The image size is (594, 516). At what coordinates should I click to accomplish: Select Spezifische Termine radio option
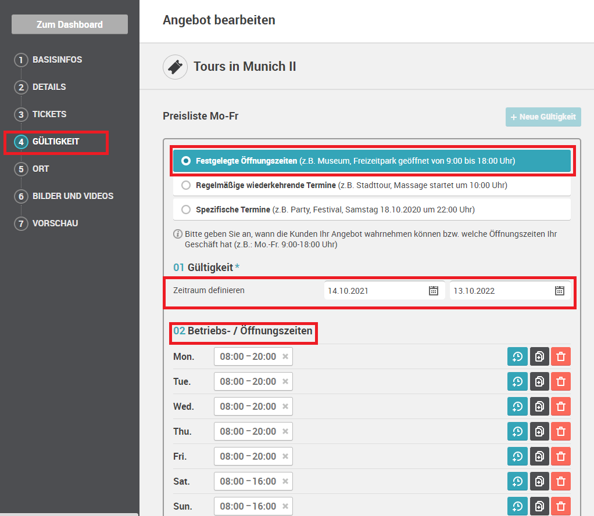point(185,209)
